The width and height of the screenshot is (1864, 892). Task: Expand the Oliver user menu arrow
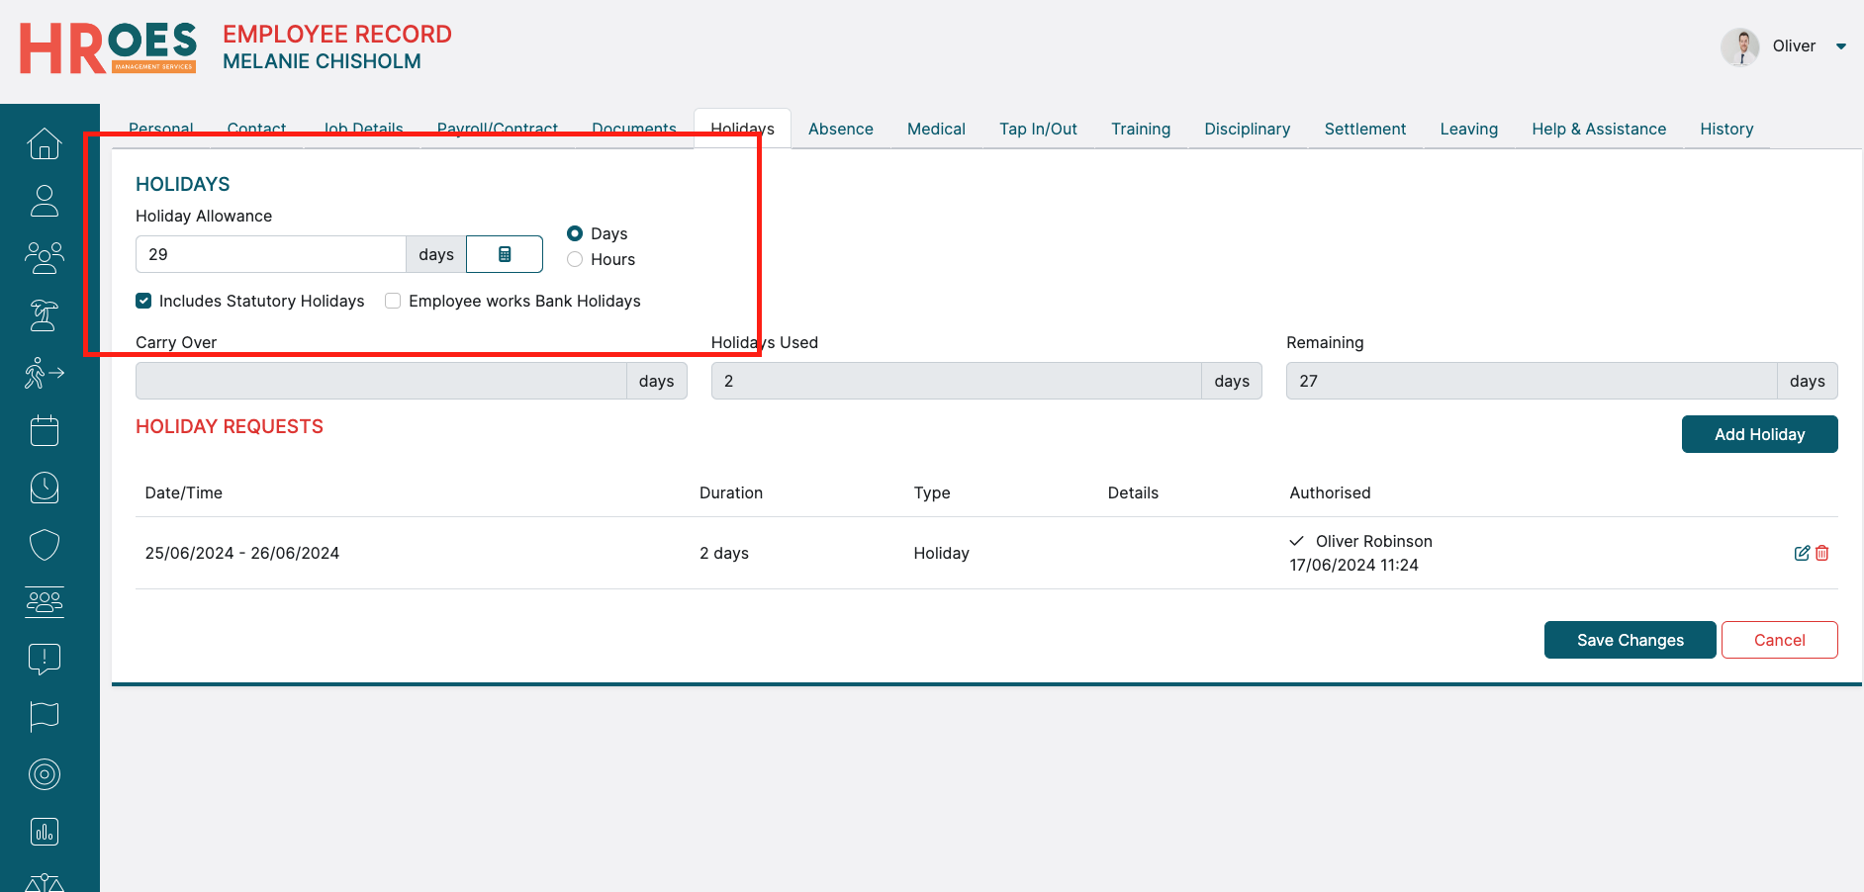click(x=1840, y=46)
